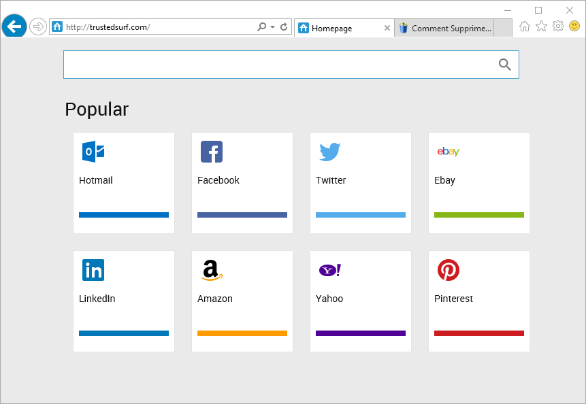This screenshot has height=404, width=586.
Task: Click the Hotmail Outlook icon
Action: click(x=93, y=152)
